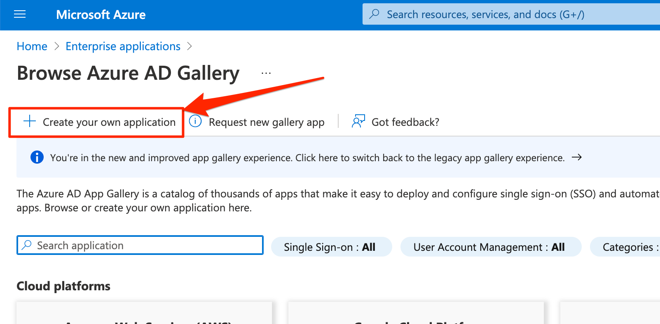The width and height of the screenshot is (660, 324).
Task: Go to Home breadcrumb
Action: (x=32, y=46)
